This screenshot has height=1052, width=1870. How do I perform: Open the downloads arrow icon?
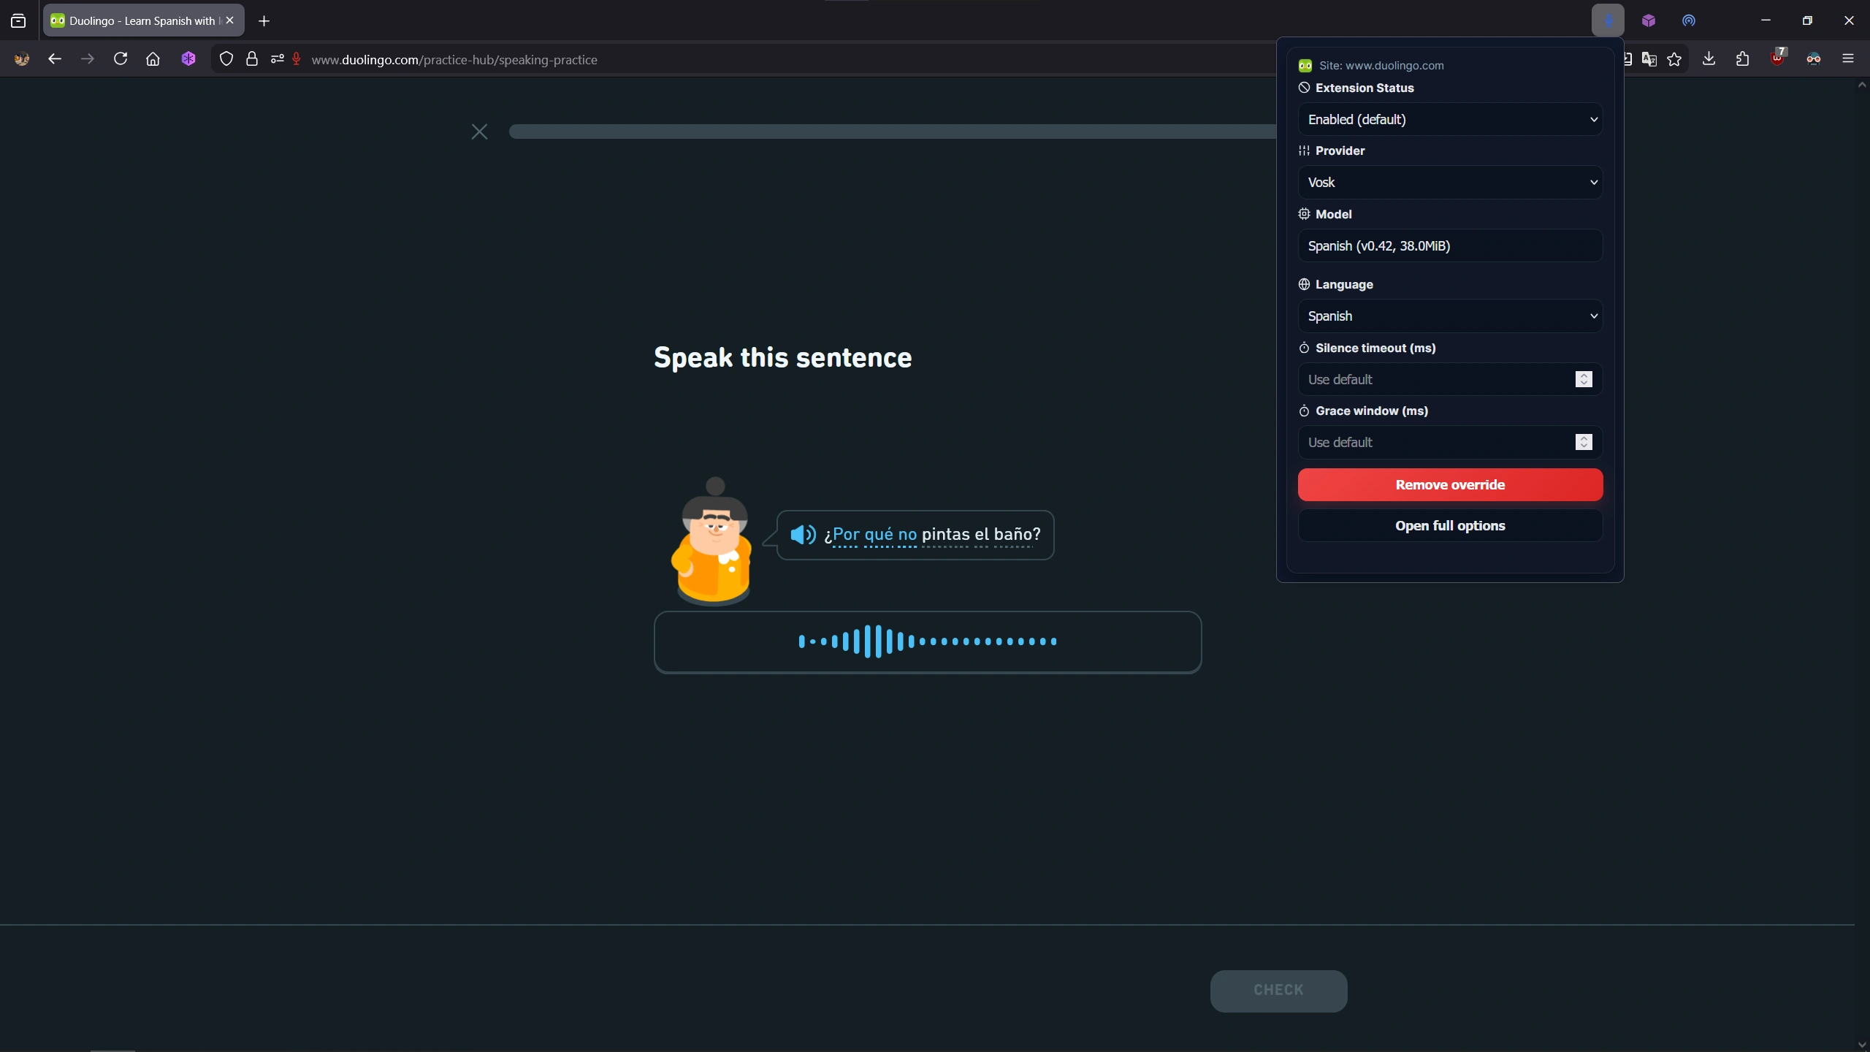click(1709, 59)
